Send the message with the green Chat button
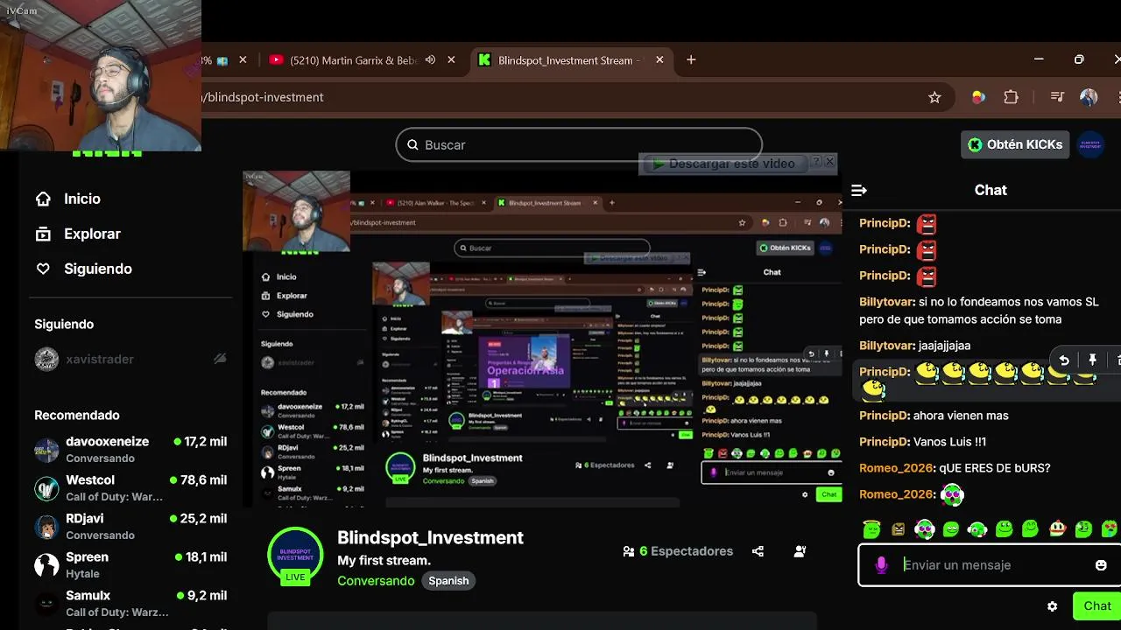 [x=1096, y=605]
